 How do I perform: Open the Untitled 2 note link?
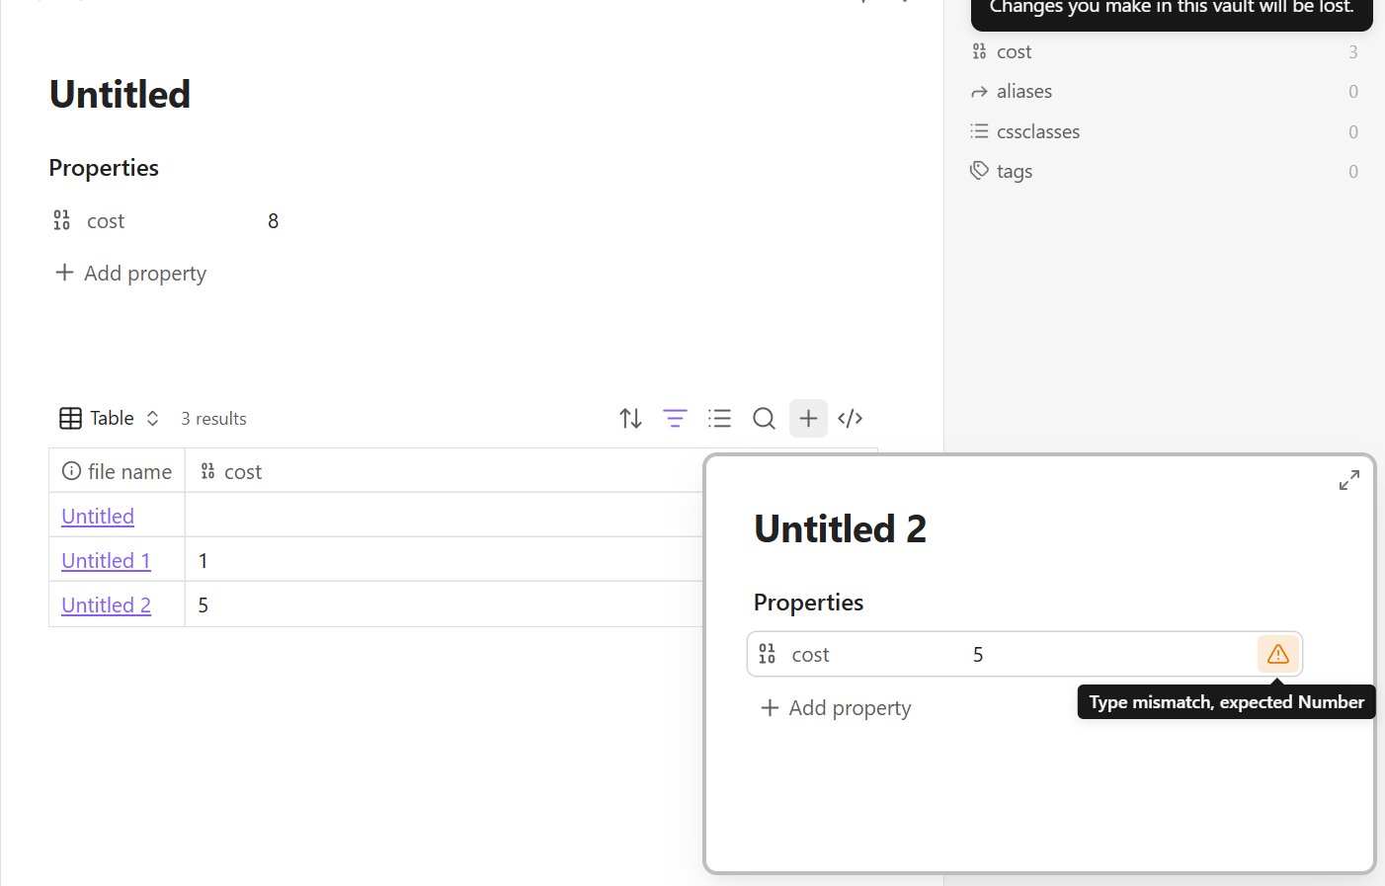(106, 605)
